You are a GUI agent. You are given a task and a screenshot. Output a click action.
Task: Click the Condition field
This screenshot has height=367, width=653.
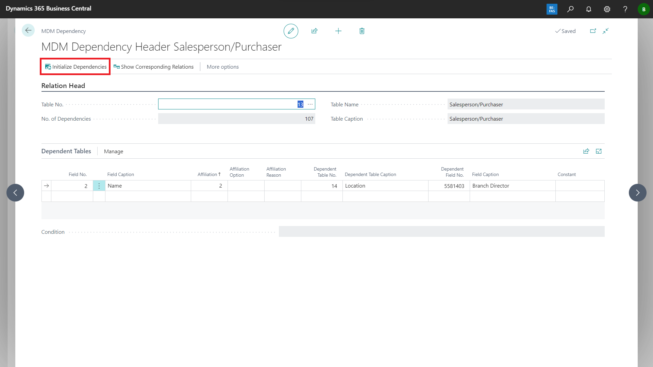(x=441, y=232)
